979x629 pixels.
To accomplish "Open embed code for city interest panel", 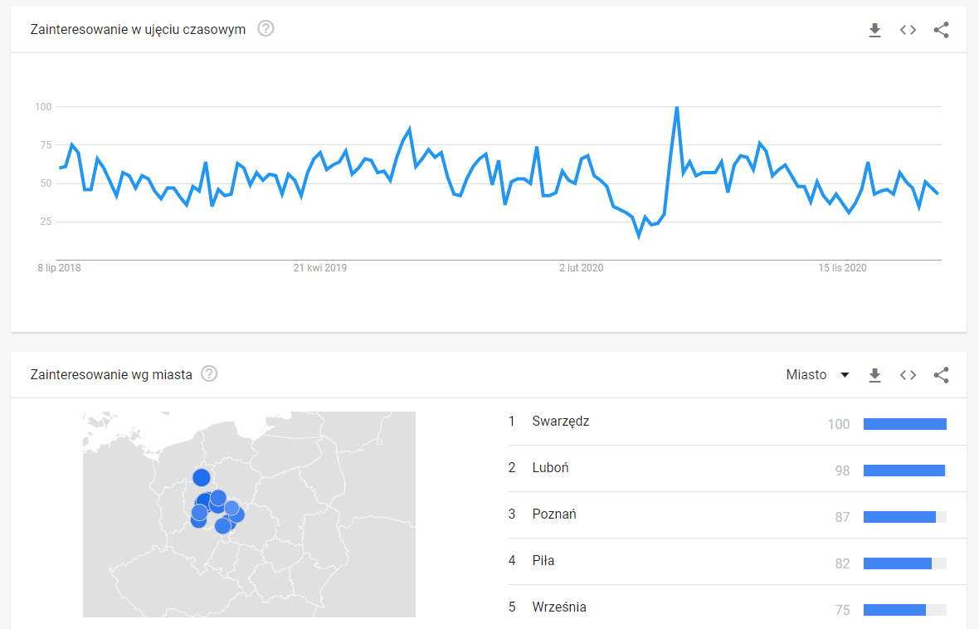I will coord(908,375).
